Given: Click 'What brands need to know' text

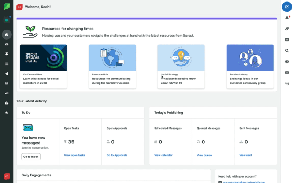Looking at the screenshot, I should tap(178, 79).
